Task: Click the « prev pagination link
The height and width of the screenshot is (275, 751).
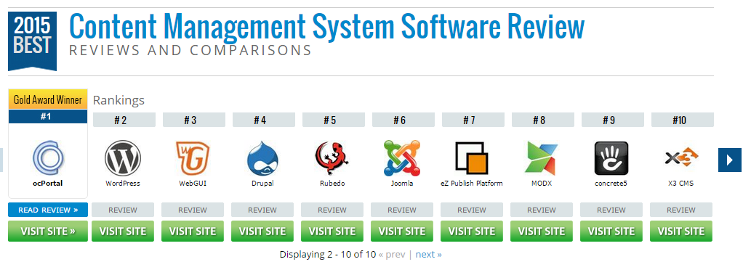Action: click(x=392, y=255)
